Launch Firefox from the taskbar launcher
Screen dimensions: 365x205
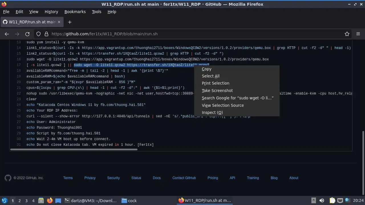[x=50, y=200]
